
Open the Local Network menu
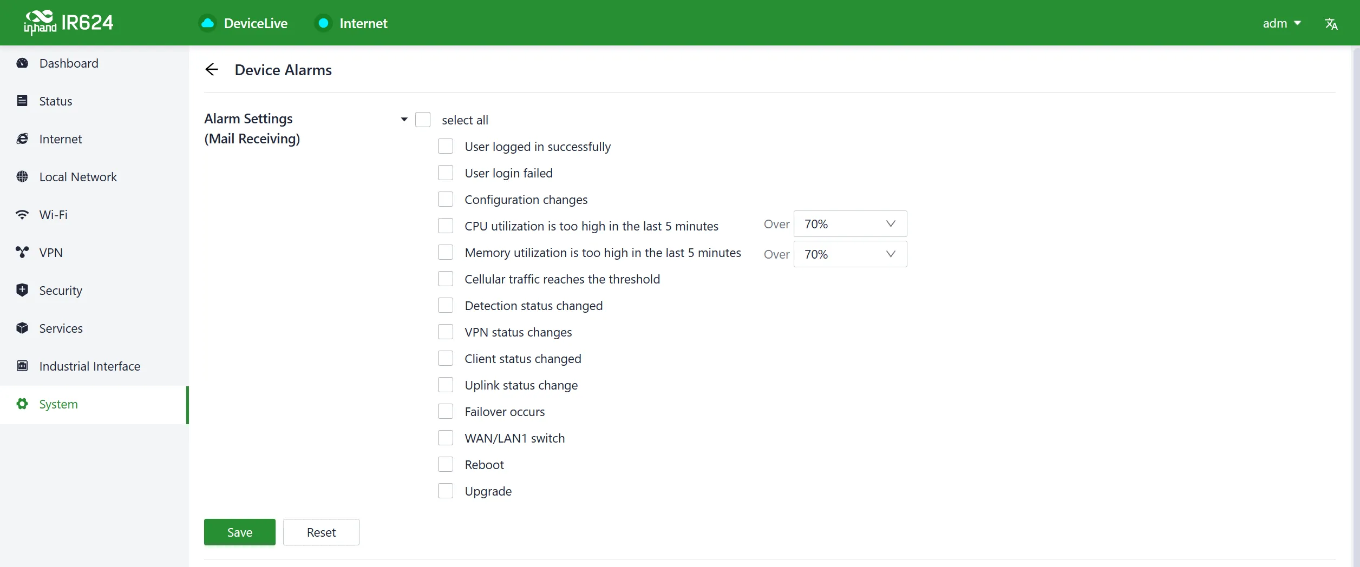click(94, 177)
